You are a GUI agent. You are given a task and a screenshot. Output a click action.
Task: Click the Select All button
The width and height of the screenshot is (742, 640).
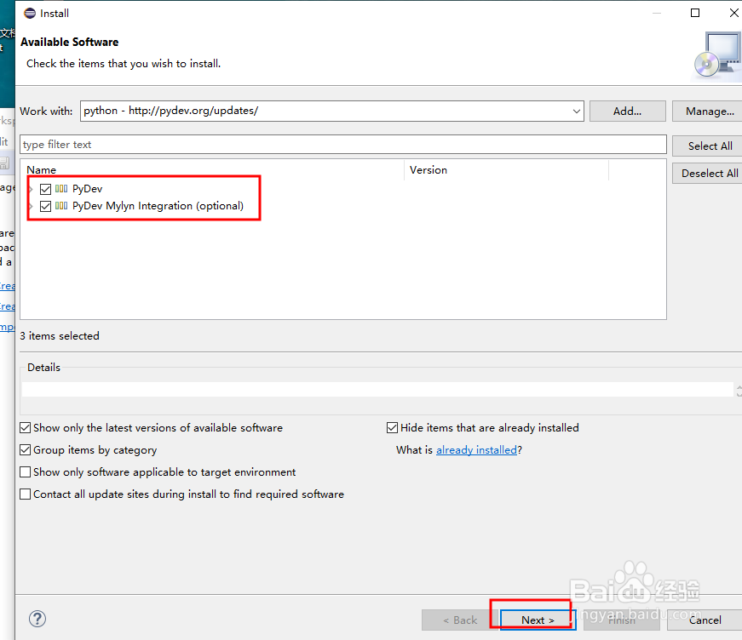(x=708, y=146)
